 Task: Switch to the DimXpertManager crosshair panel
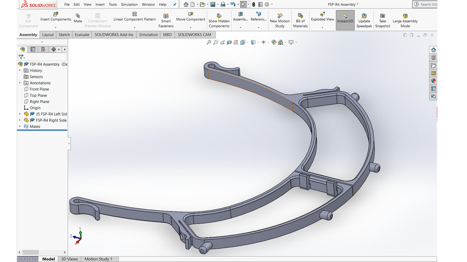53,49
